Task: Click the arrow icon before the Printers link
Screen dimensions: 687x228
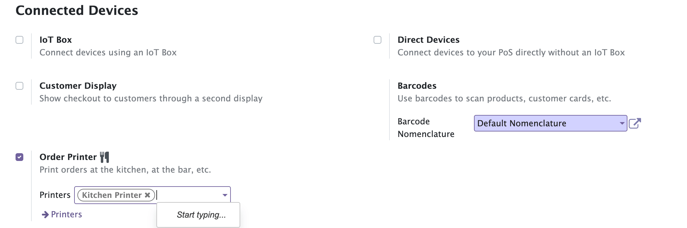Action: [45, 214]
